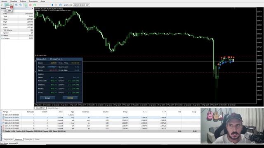Open the Negociação tab
Viewport: 264px width, 148px height.
coord(8,139)
